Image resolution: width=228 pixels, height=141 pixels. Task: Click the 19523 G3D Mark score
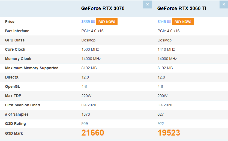[169, 133]
